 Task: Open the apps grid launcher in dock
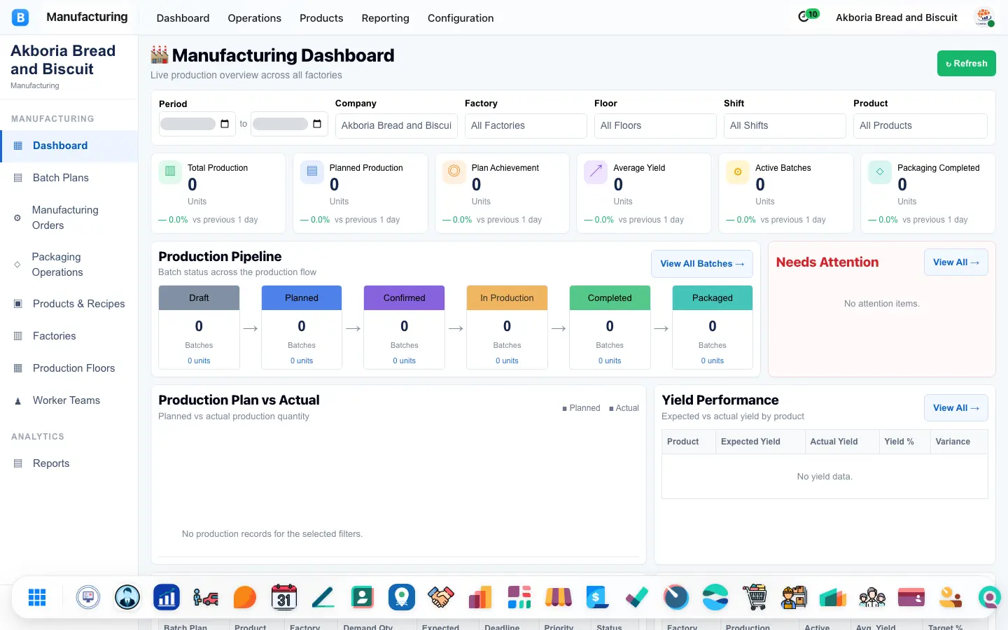click(37, 597)
